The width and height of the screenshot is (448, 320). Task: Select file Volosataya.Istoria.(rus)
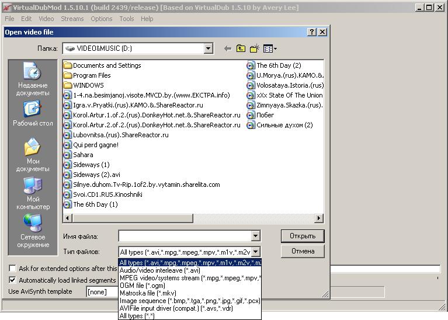(x=285, y=85)
